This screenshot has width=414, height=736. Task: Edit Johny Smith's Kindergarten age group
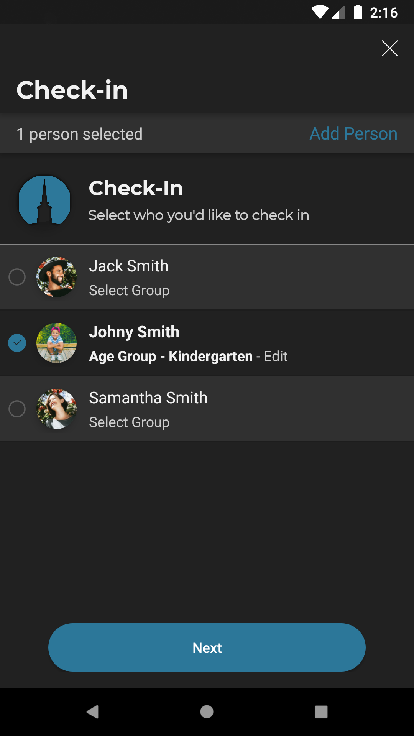276,356
